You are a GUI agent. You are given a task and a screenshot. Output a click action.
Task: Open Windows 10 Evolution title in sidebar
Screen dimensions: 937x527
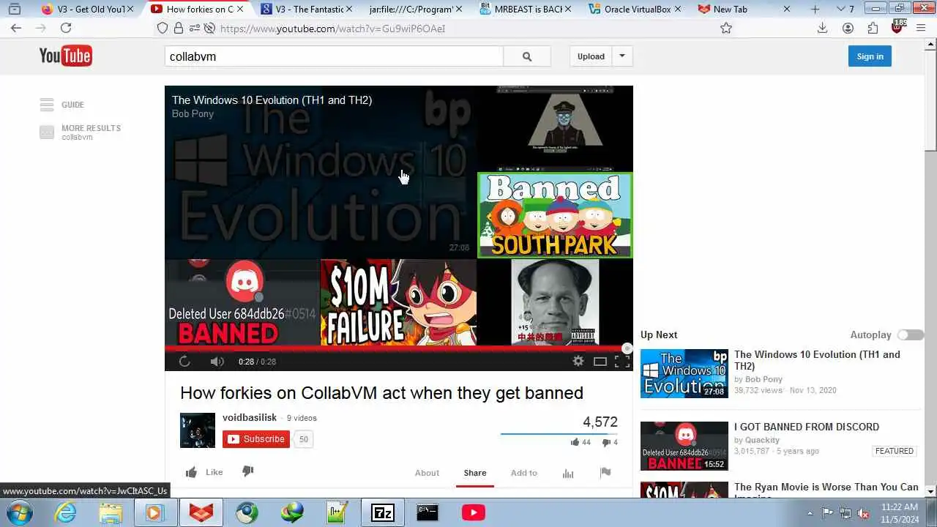tap(817, 360)
